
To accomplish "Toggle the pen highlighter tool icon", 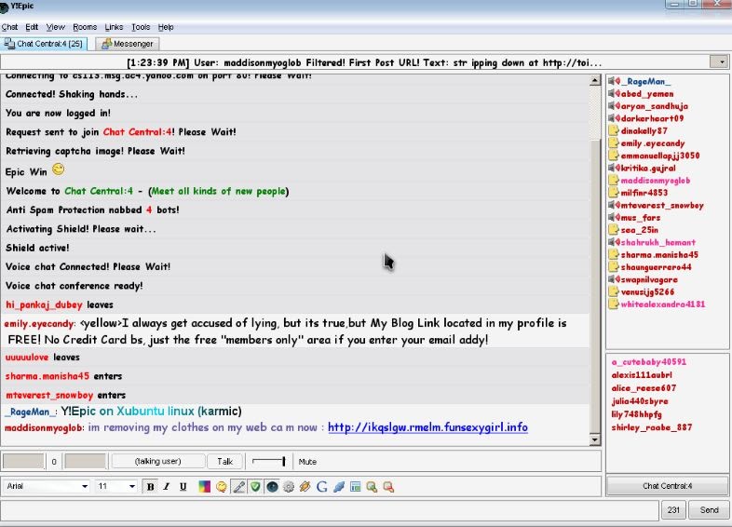I will pyautogui.click(x=238, y=487).
